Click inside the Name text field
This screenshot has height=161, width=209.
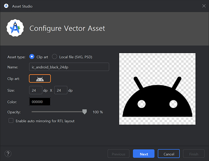click(69, 67)
